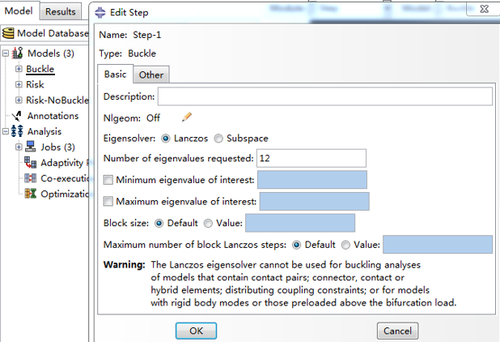This screenshot has height=342, width=500.
Task: Enable Maximum eigenvalue of interest checkbox
Action: click(x=109, y=201)
